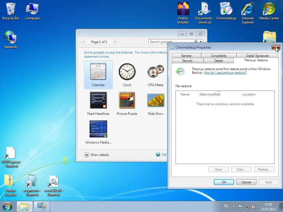
Task: Switch to the Details tab
Action: 219,60
